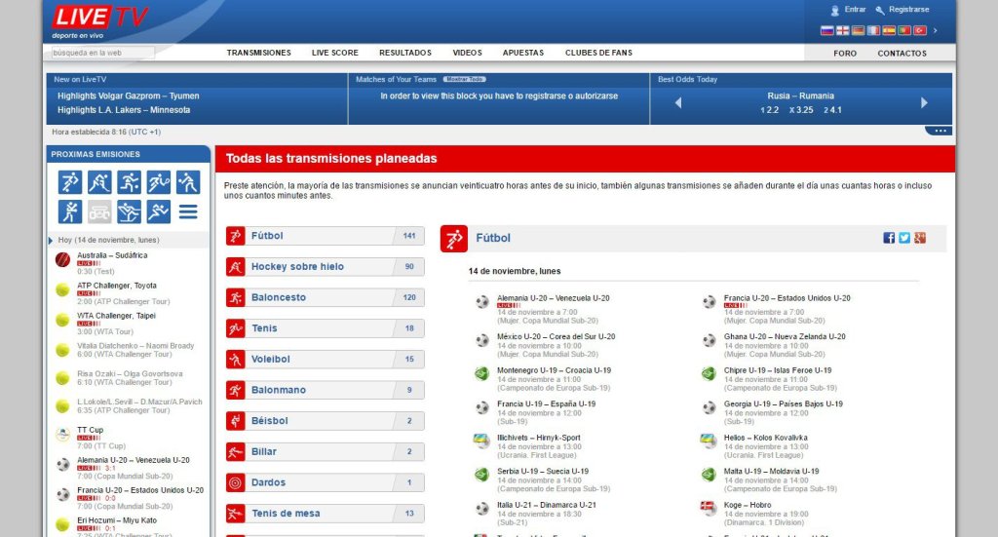
Task: Click the búsqueda en la web search field
Action: pyautogui.click(x=102, y=53)
